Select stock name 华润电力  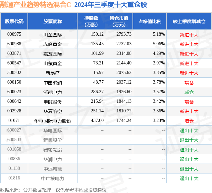pos(53,159)
